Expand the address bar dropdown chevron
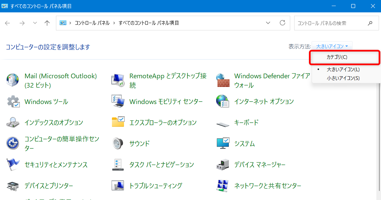The image size is (381, 200). pyautogui.click(x=268, y=23)
